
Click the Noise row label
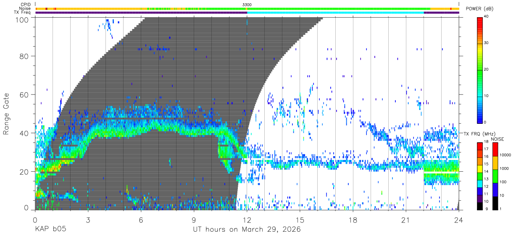click(25, 8)
